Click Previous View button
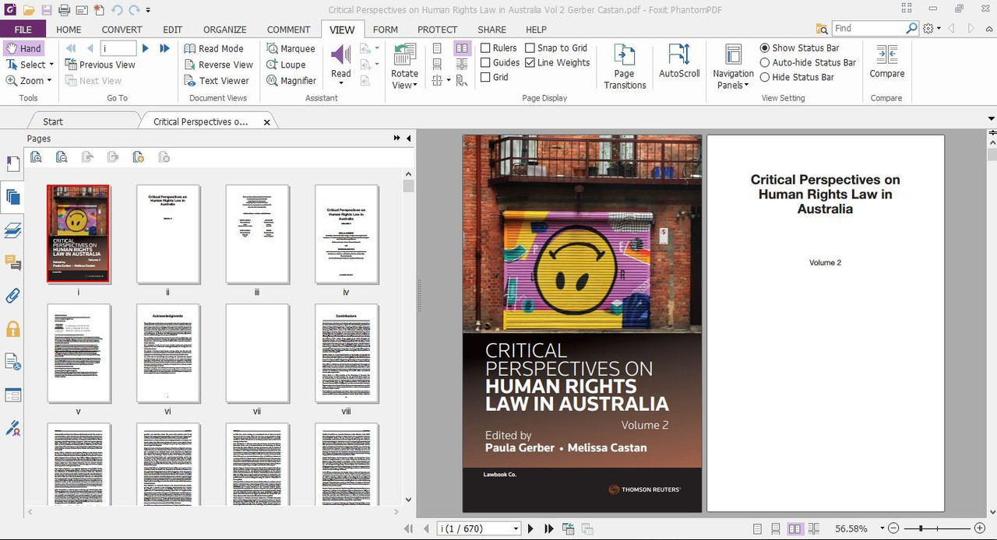 coord(100,65)
